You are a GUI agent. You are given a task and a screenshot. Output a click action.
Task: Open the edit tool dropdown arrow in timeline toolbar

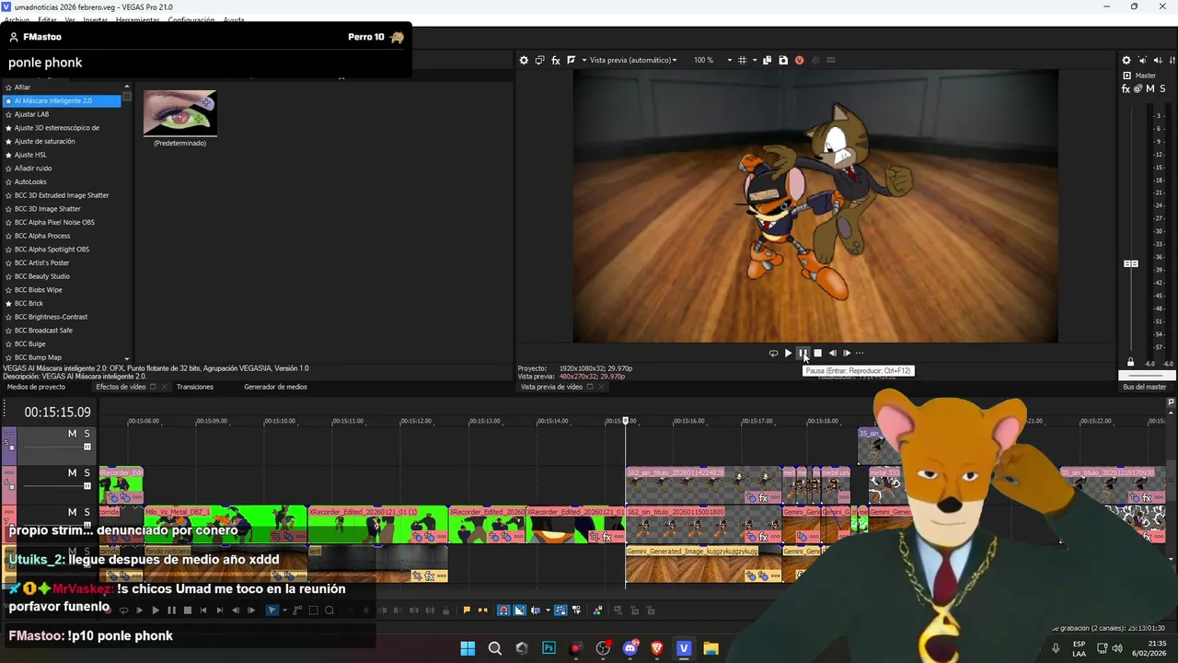(x=284, y=610)
